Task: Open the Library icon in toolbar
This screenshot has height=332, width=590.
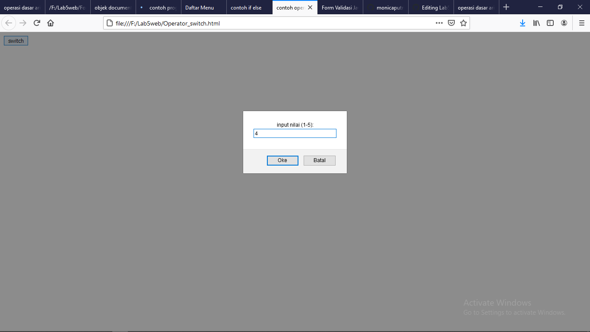Action: point(536,23)
